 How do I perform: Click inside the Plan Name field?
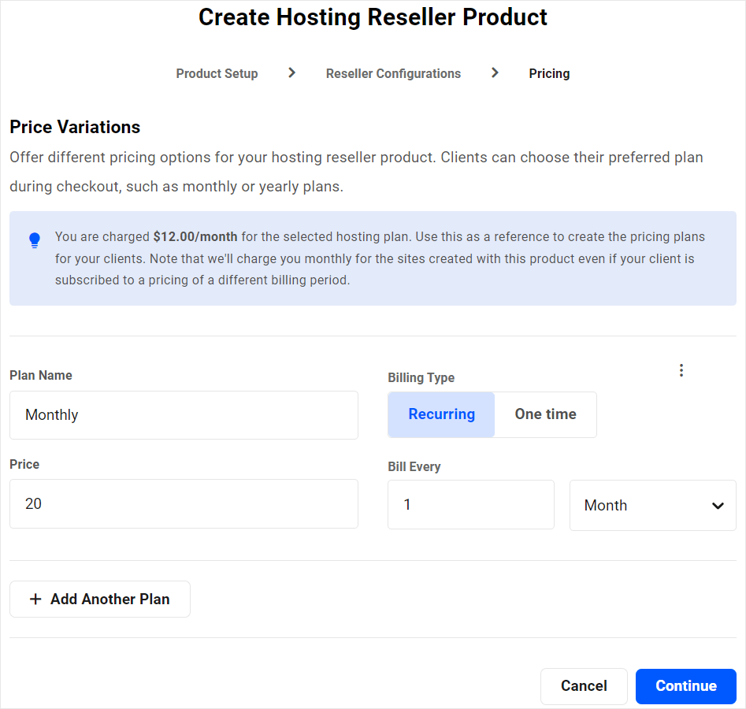184,414
